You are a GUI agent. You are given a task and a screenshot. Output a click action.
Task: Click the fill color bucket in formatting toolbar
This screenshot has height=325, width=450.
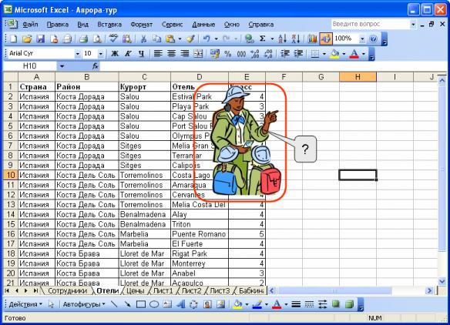334,54
